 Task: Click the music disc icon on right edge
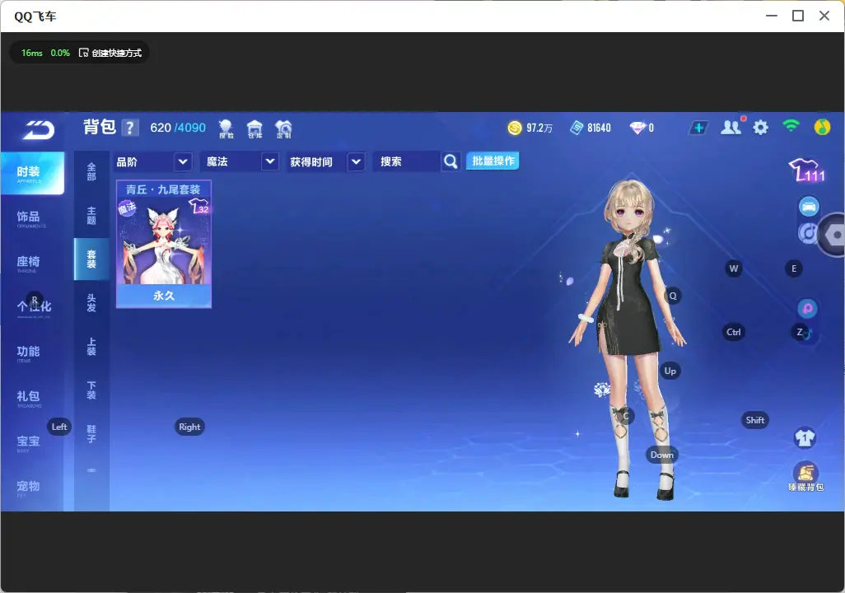coord(806,233)
